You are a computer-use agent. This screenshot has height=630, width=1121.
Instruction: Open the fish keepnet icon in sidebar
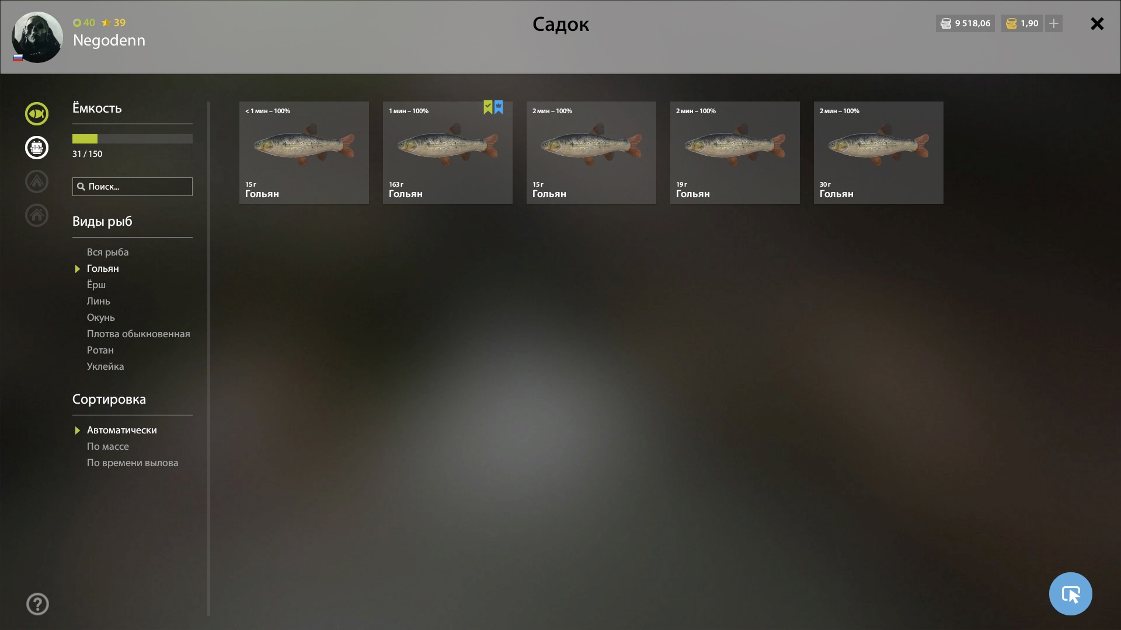37,114
